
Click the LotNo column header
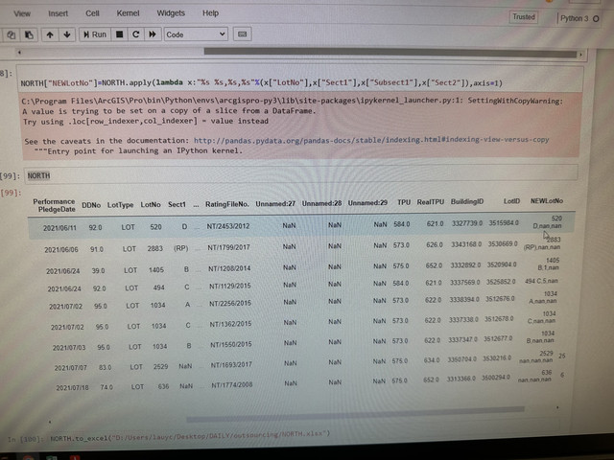[x=151, y=204]
